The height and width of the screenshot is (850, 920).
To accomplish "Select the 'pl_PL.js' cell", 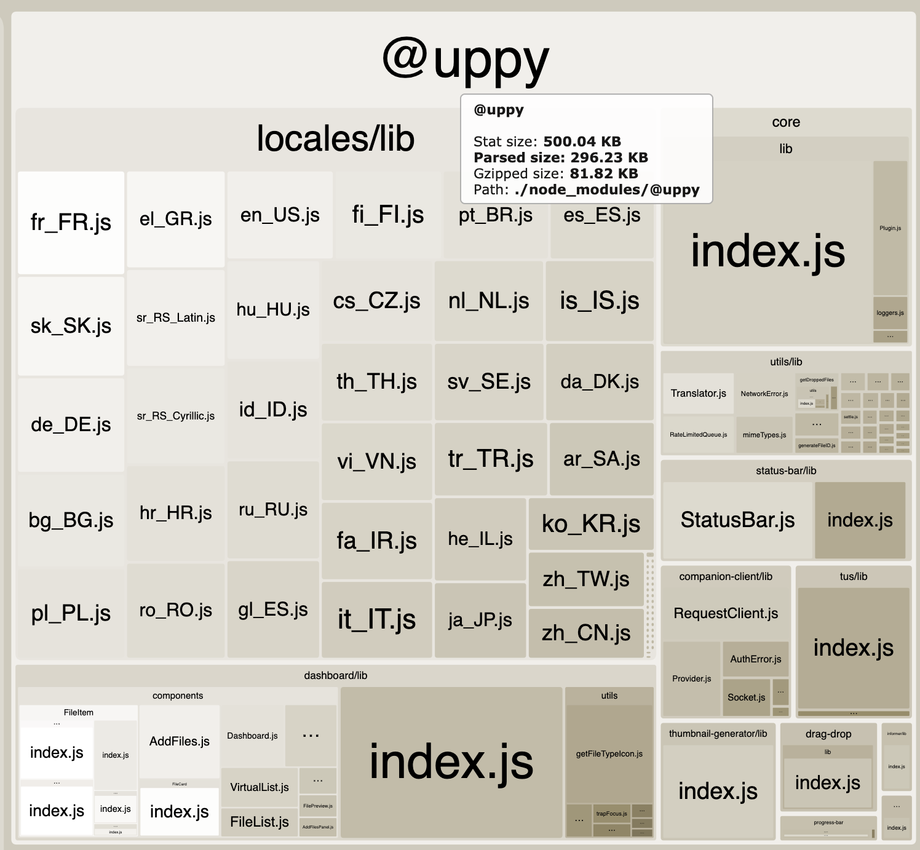I will click(71, 613).
